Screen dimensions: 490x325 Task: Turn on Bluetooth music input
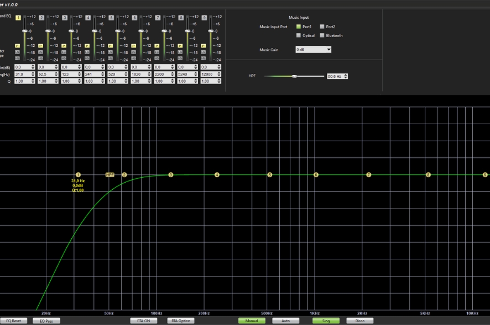click(x=322, y=35)
